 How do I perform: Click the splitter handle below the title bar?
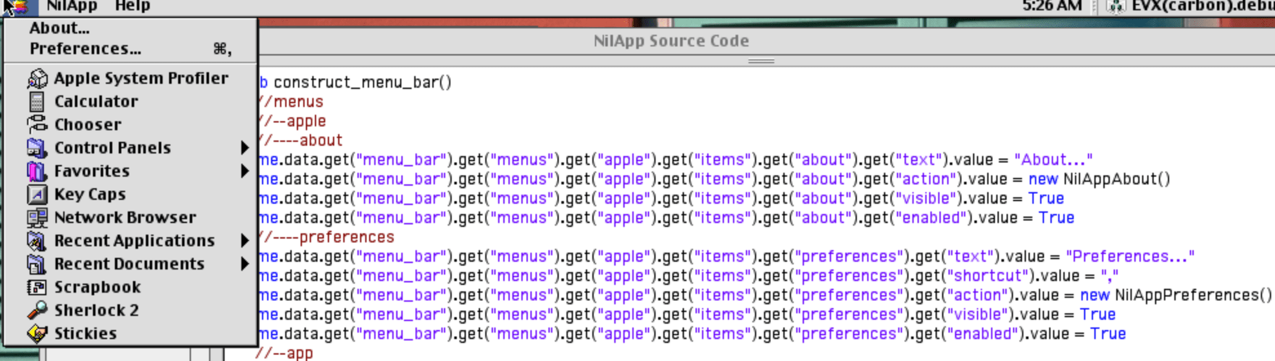coord(761,61)
